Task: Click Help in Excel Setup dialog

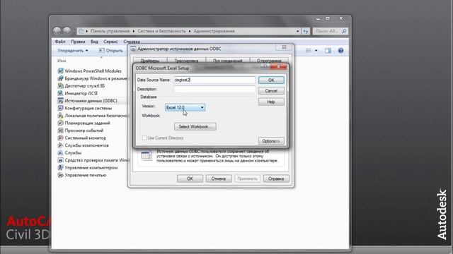Action: click(x=271, y=102)
